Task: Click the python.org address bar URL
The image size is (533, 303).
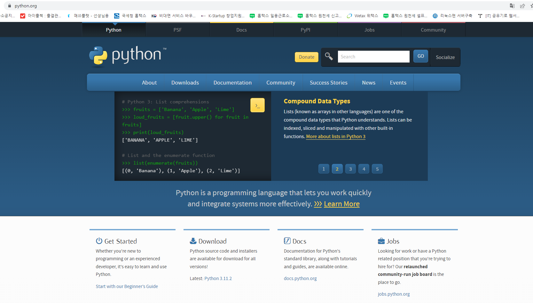Action: pyautogui.click(x=26, y=6)
